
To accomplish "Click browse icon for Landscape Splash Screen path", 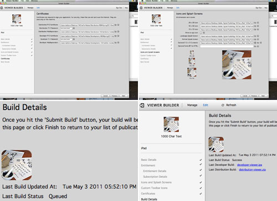I will point(255,36).
